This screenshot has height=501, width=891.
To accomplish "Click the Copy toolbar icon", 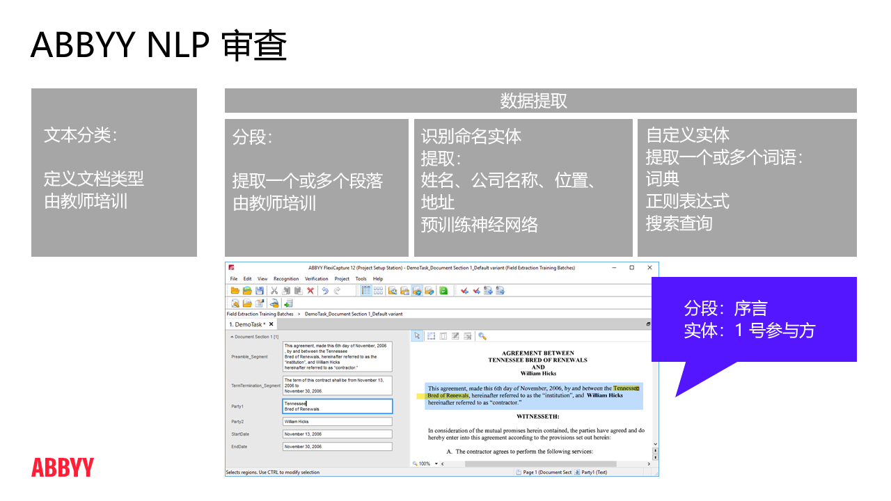I will click(x=286, y=291).
